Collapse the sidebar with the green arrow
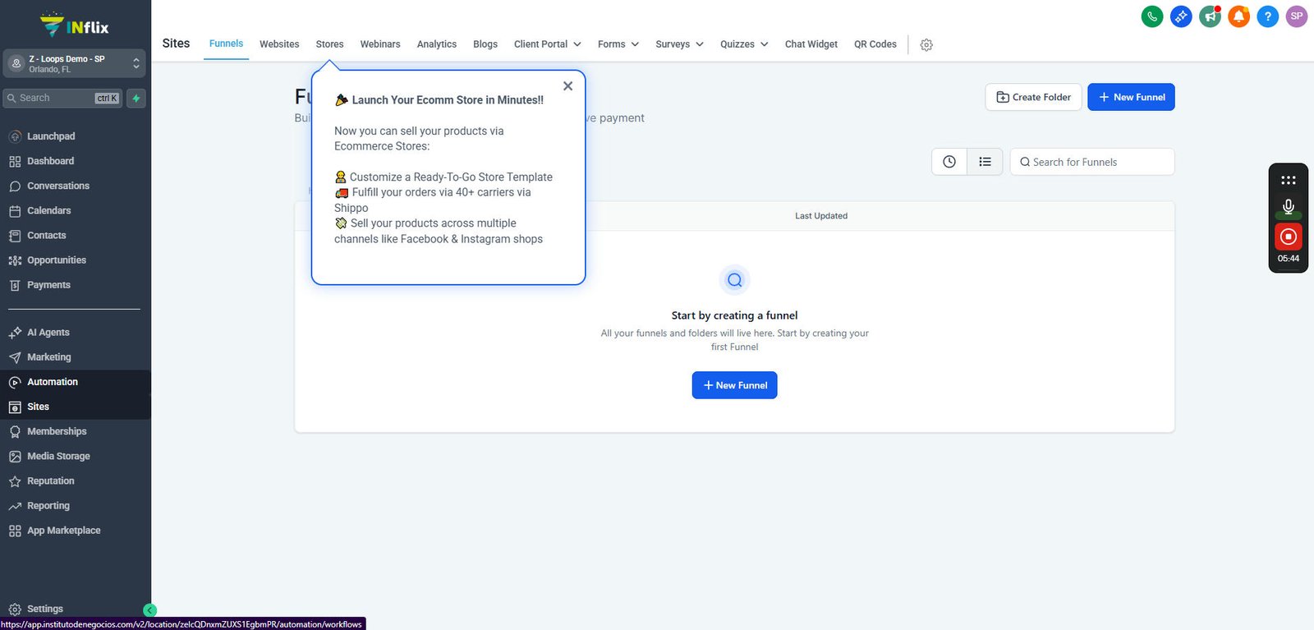The image size is (1314, 630). tap(149, 610)
